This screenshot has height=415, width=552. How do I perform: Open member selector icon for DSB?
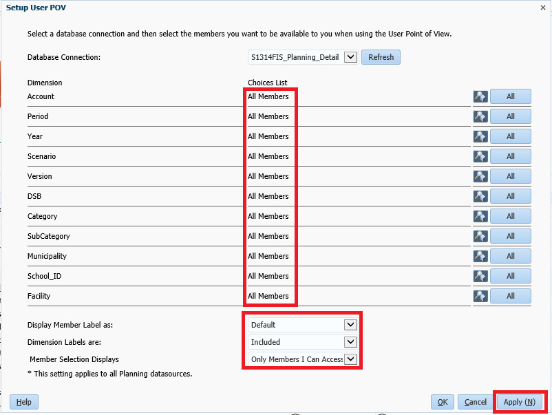[x=480, y=197]
